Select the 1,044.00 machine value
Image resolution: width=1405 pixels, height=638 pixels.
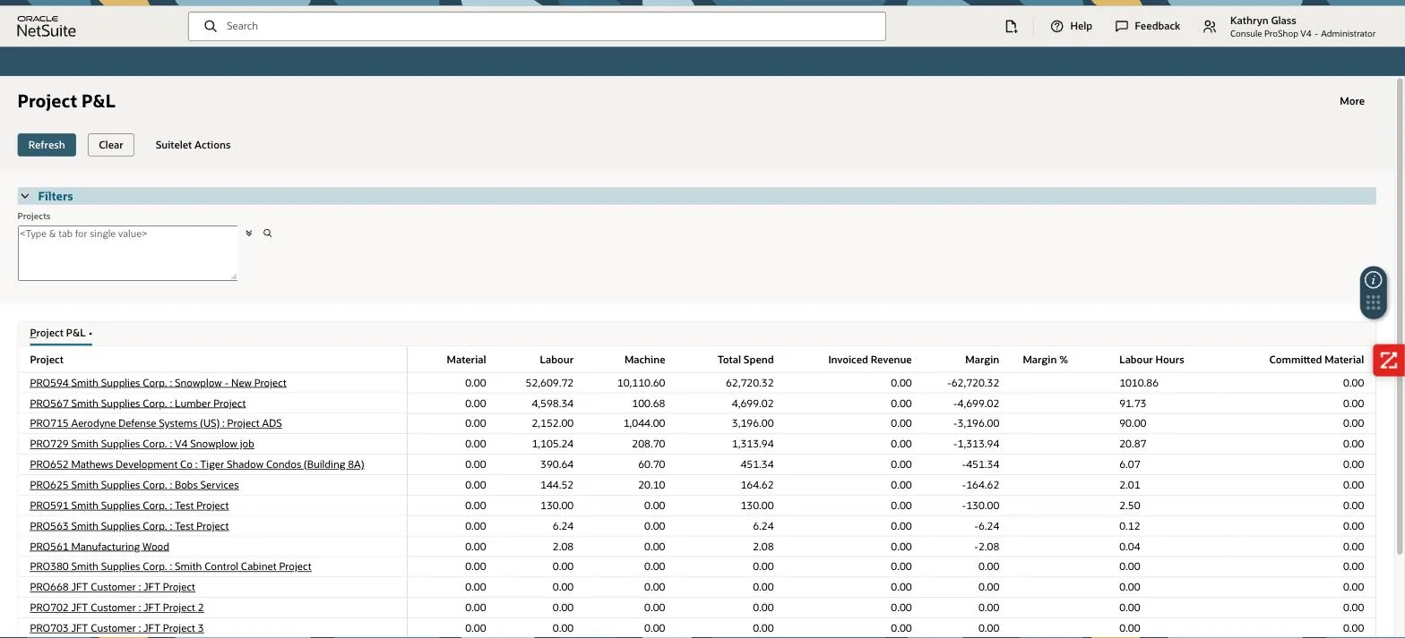point(644,423)
